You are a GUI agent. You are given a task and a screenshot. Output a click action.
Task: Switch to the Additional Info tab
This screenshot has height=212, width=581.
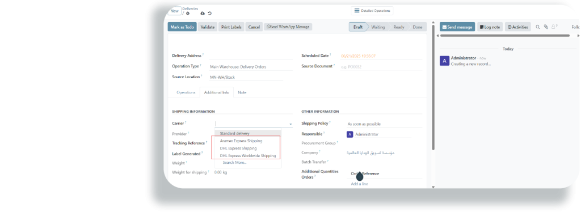pyautogui.click(x=216, y=92)
